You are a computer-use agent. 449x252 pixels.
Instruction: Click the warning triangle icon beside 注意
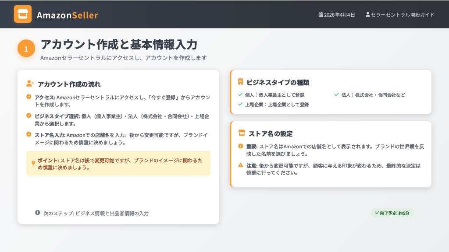240,165
